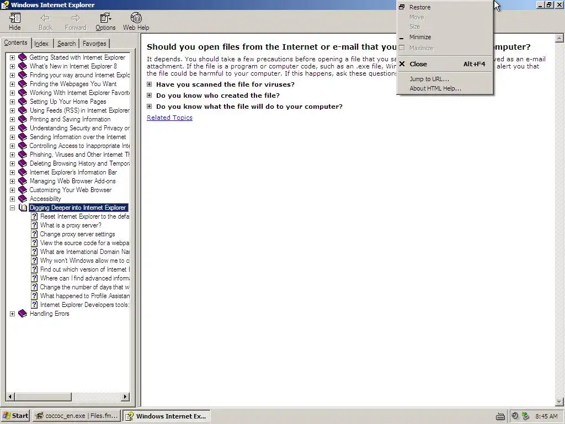565x424 pixels.
Task: Select 'Deleting Browsing History and Temporary' book
Action: 79,163
